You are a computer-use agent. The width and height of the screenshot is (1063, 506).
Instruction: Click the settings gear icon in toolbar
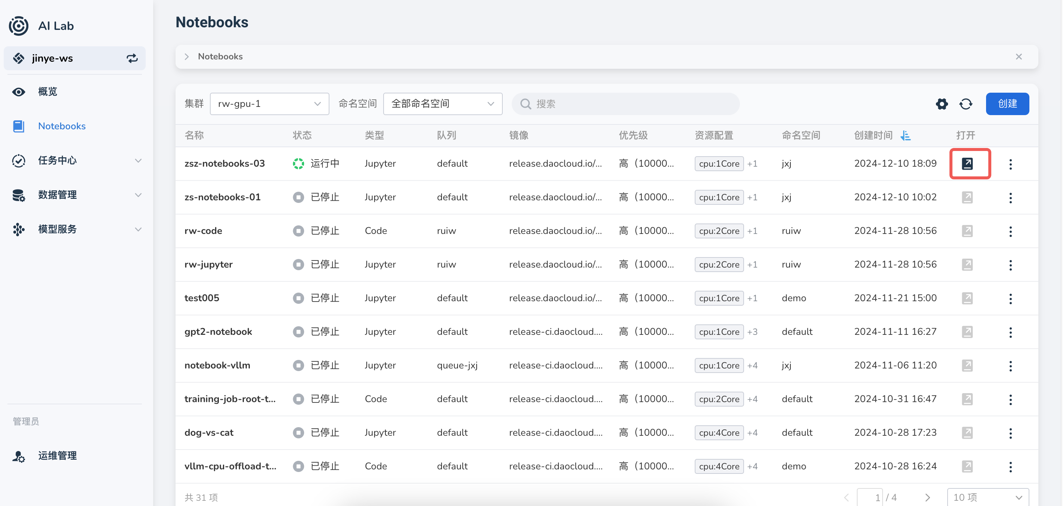click(x=941, y=104)
